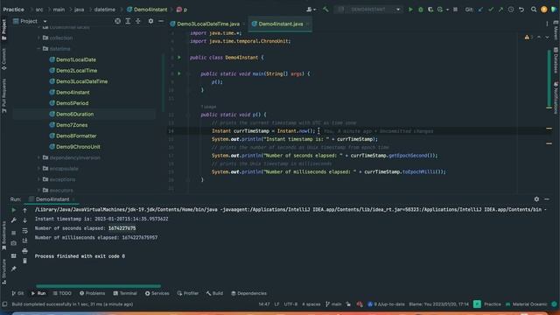The width and height of the screenshot is (560, 315).
Task: Click the main branch widget in status bar
Action: click(x=333, y=304)
